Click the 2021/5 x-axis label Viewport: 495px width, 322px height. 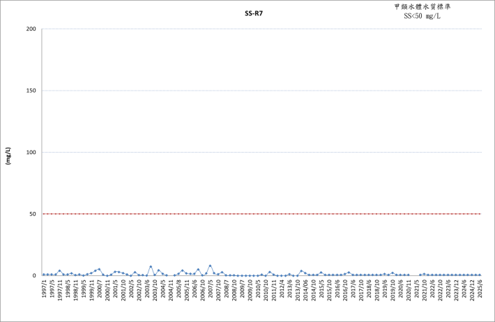(x=416, y=288)
